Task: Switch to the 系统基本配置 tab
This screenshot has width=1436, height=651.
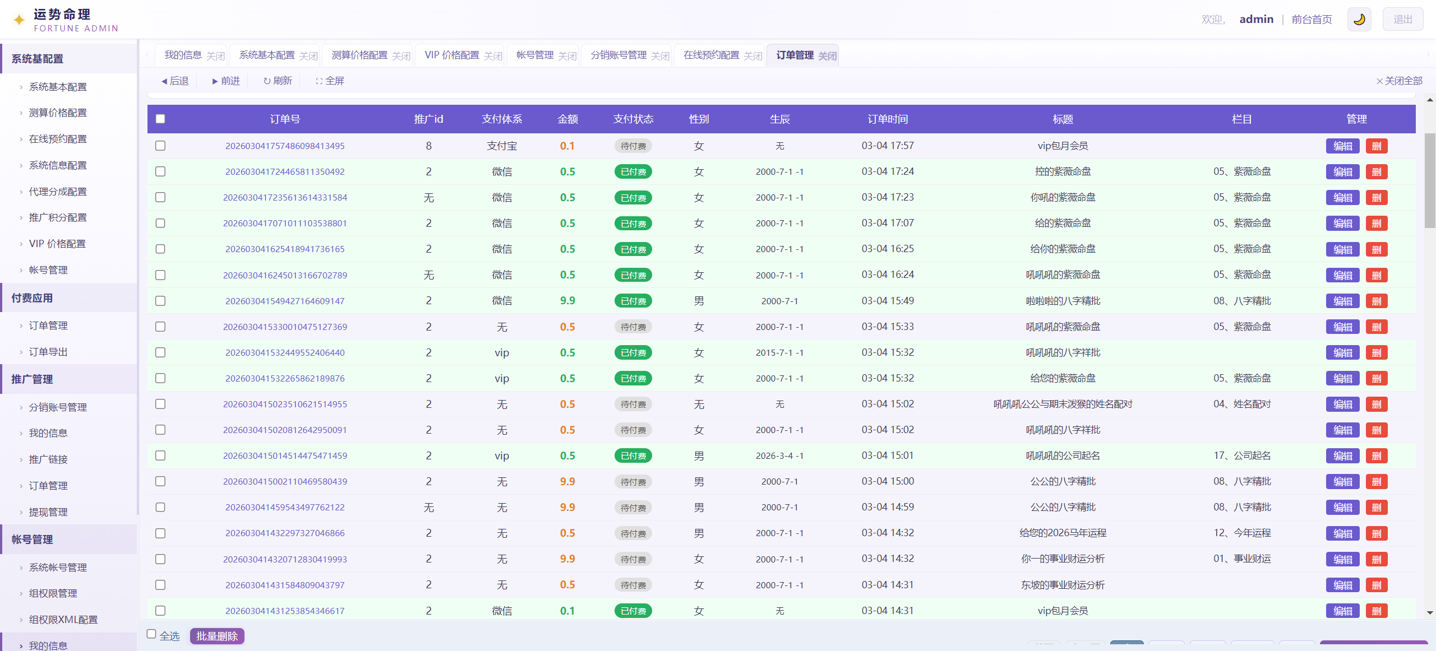Action: coord(267,55)
